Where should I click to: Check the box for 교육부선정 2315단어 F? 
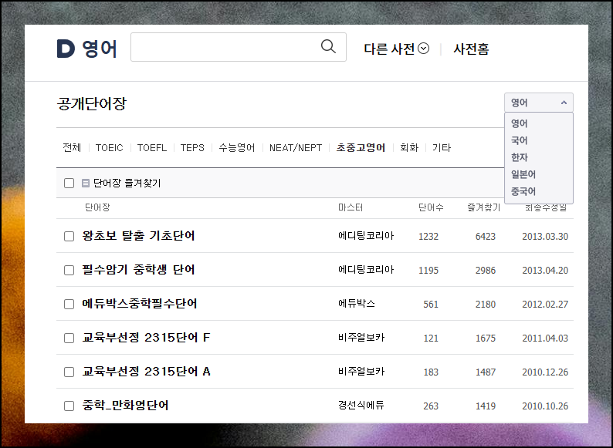69,339
